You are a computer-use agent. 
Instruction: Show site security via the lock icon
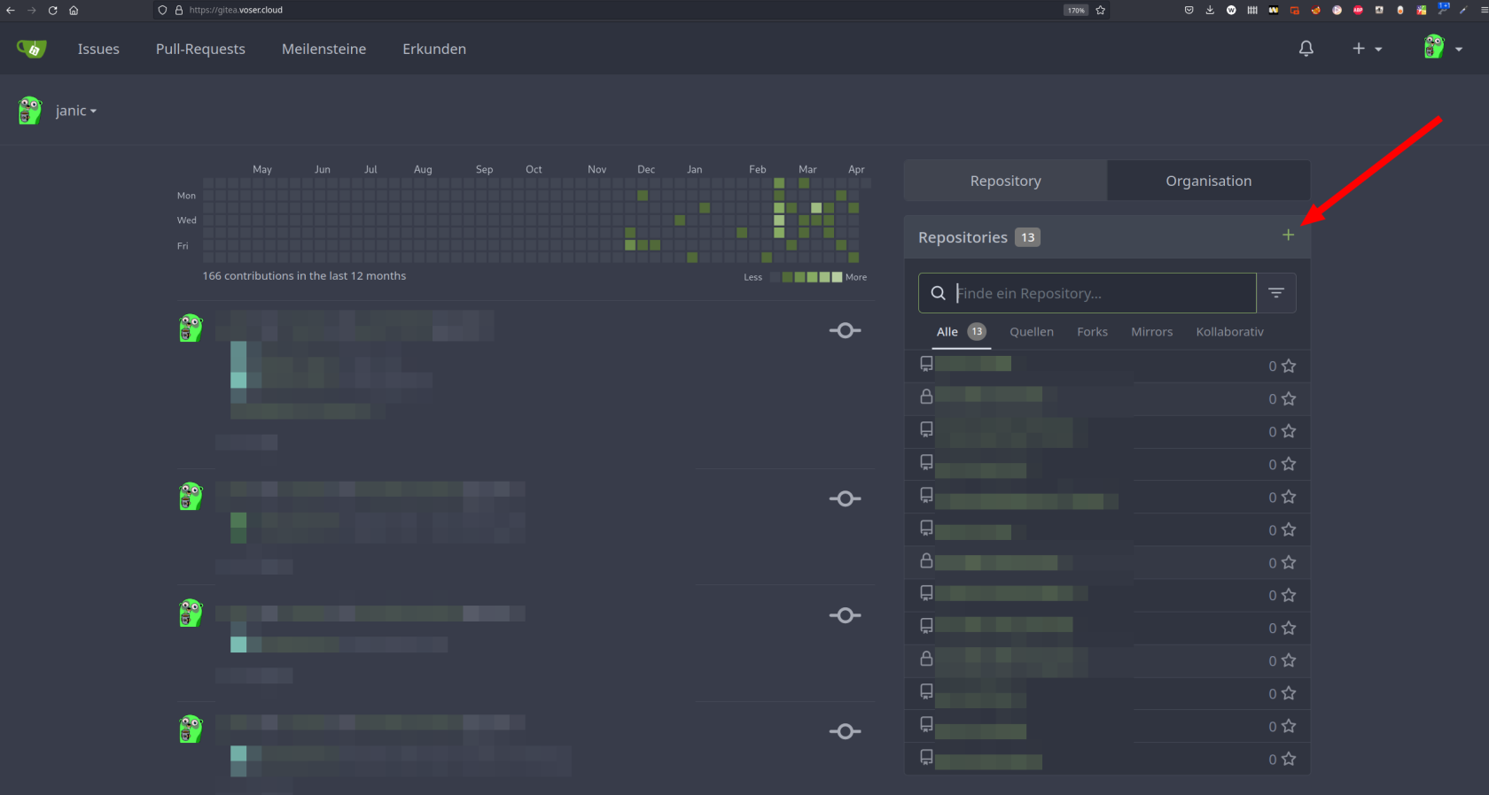coord(178,11)
